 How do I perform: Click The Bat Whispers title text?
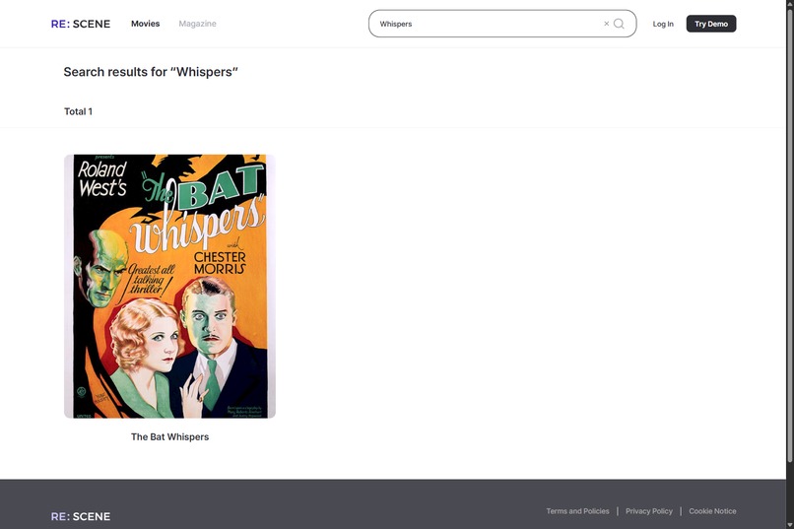169,436
